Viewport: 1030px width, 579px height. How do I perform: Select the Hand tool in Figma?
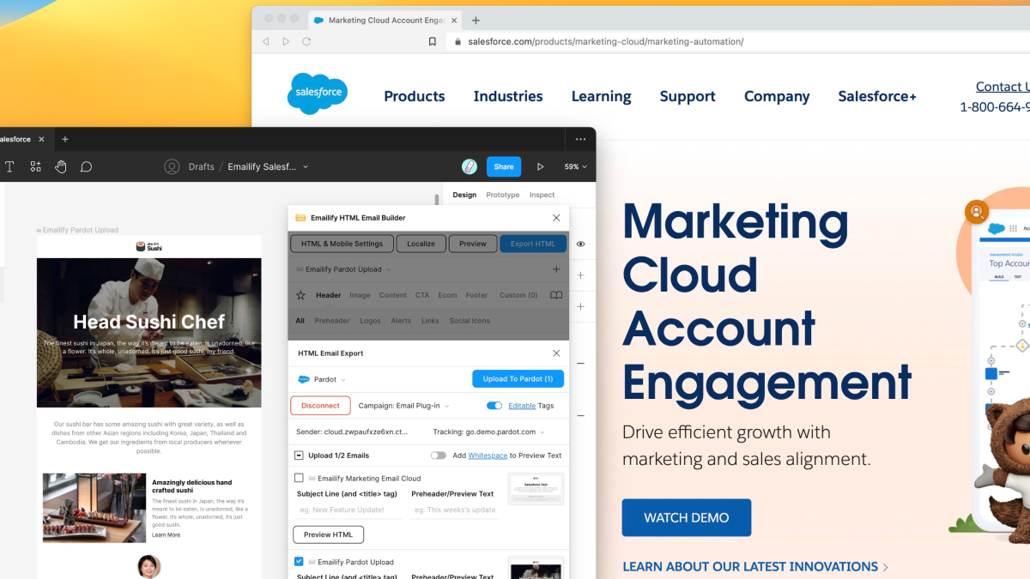61,166
